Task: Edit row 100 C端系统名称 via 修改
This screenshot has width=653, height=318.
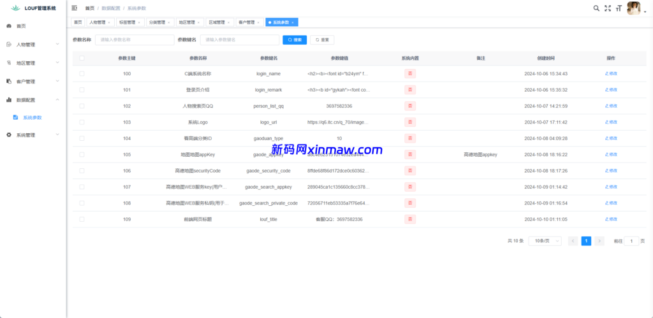Action: [x=611, y=74]
